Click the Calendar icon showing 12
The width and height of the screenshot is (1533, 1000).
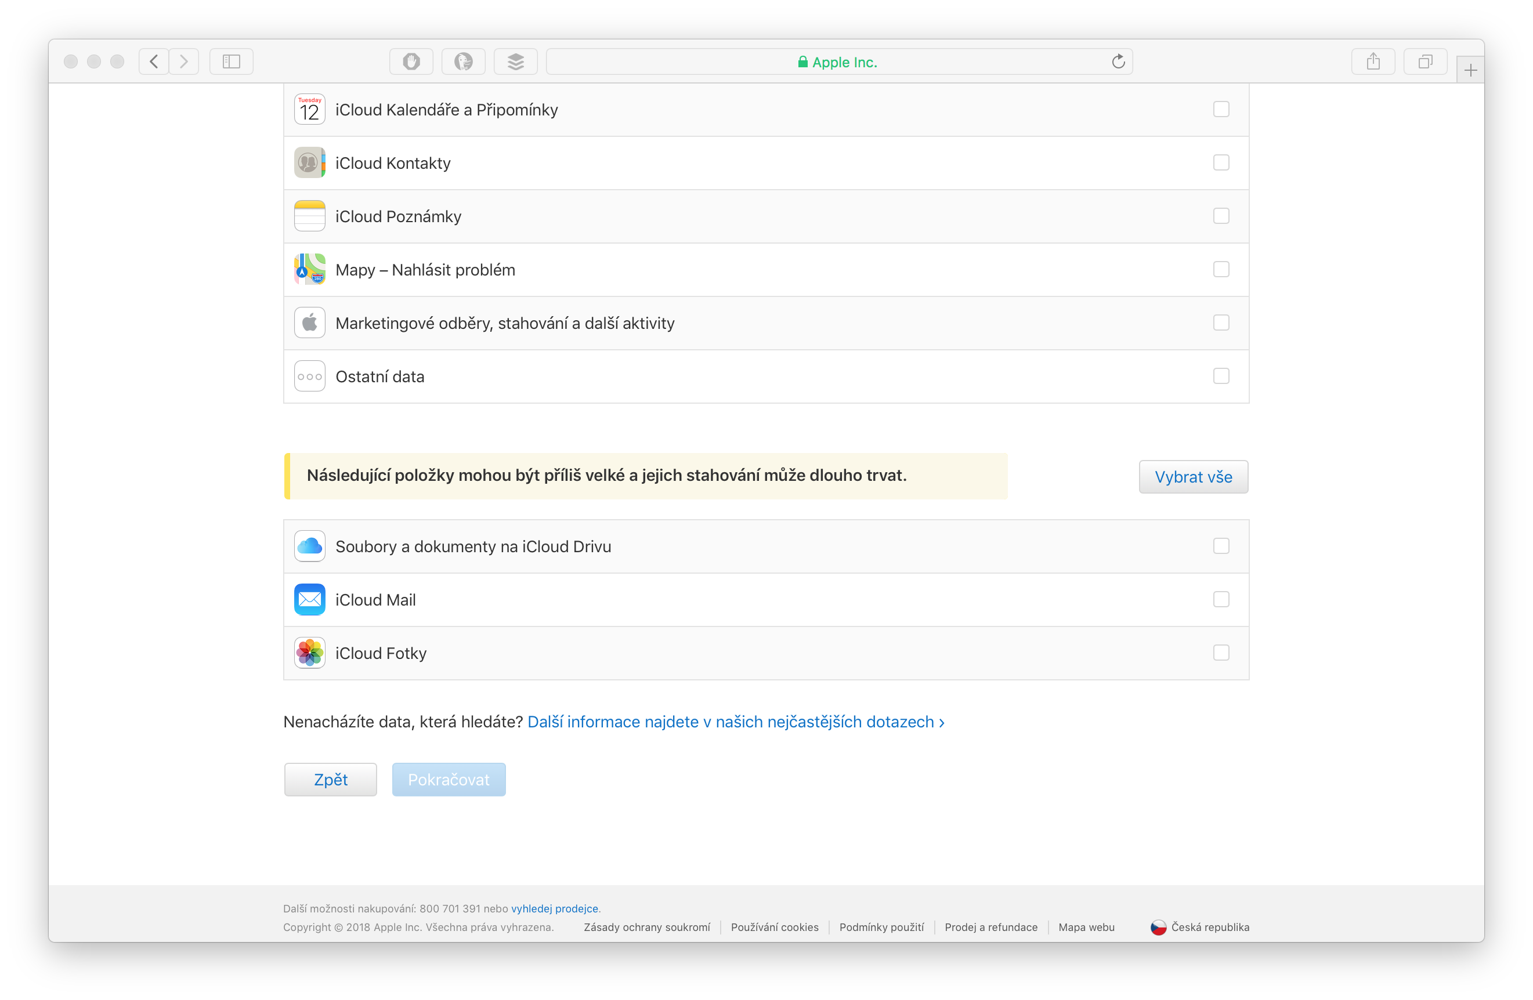click(310, 110)
